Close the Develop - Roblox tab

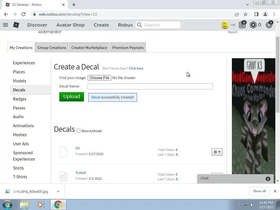click(63, 5)
